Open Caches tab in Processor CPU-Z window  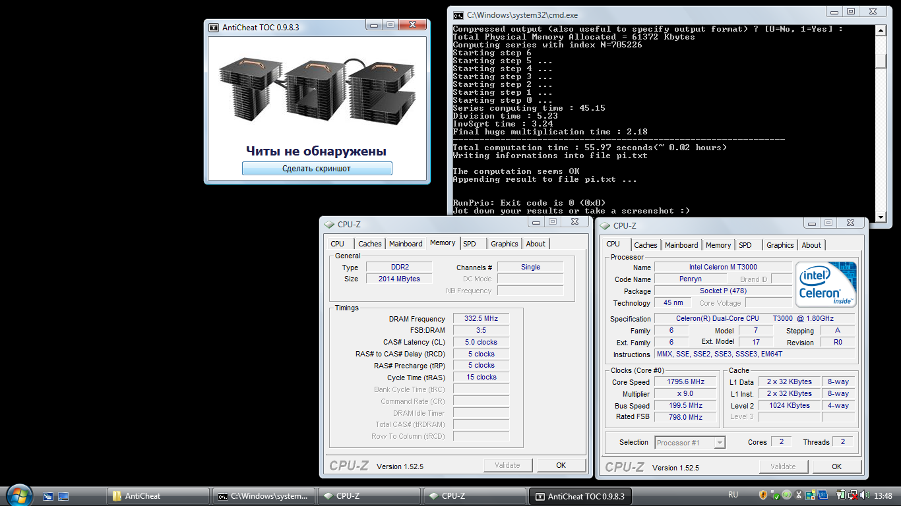coord(646,245)
